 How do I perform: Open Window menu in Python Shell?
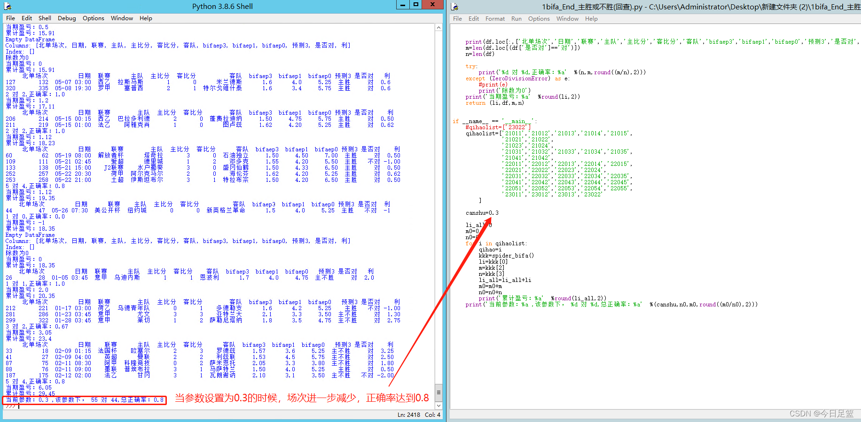coord(122,18)
